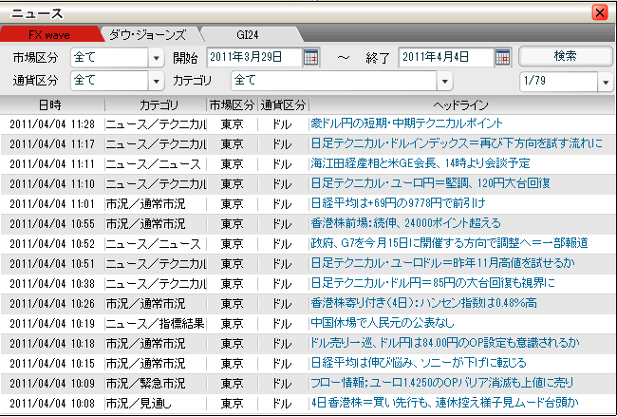The width and height of the screenshot is (617, 417).
Task: Select timestamp 2011/04/04 10:08
Action: 52,404
